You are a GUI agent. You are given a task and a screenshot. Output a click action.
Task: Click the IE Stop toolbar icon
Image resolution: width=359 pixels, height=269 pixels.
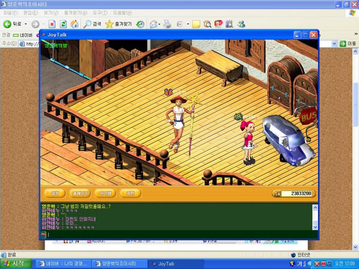coord(52,24)
